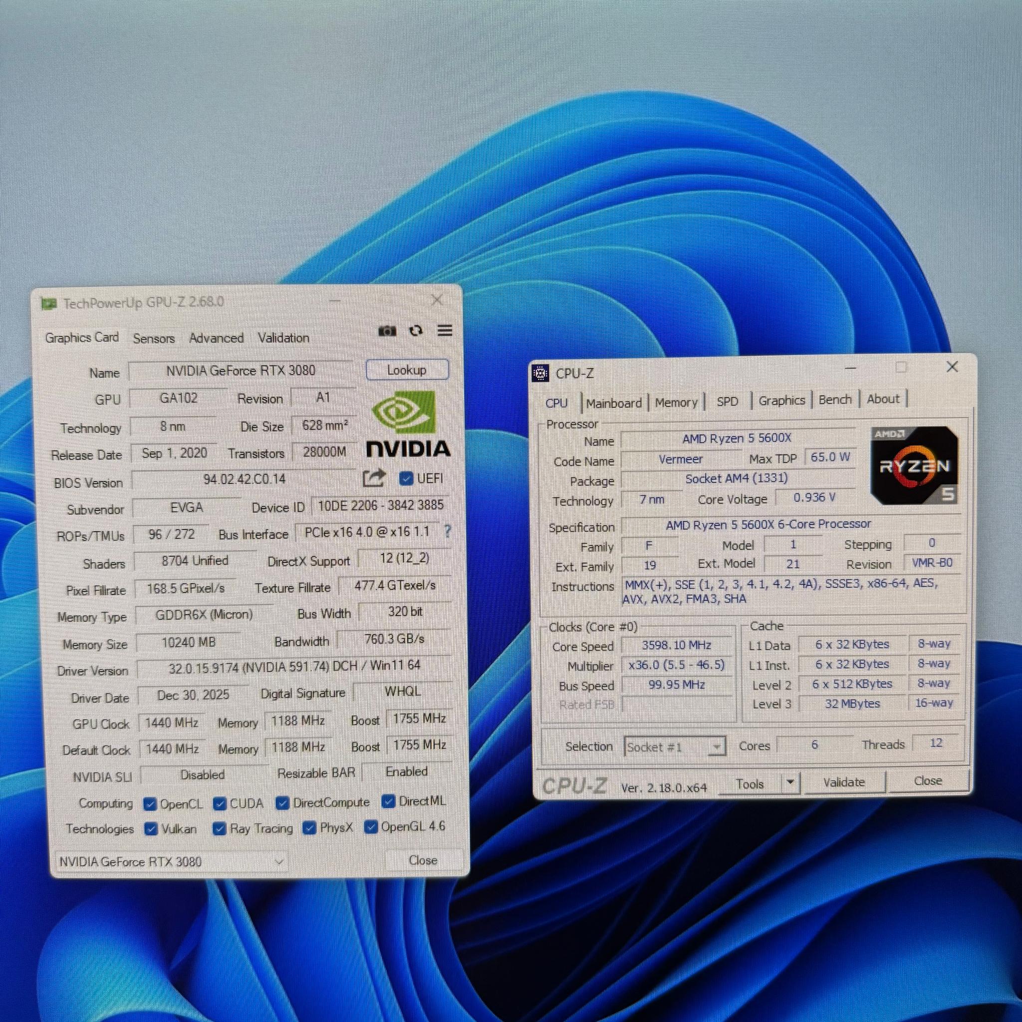Toggle the DirectCompute checkbox
This screenshot has height=1022, width=1022.
pyautogui.click(x=282, y=803)
